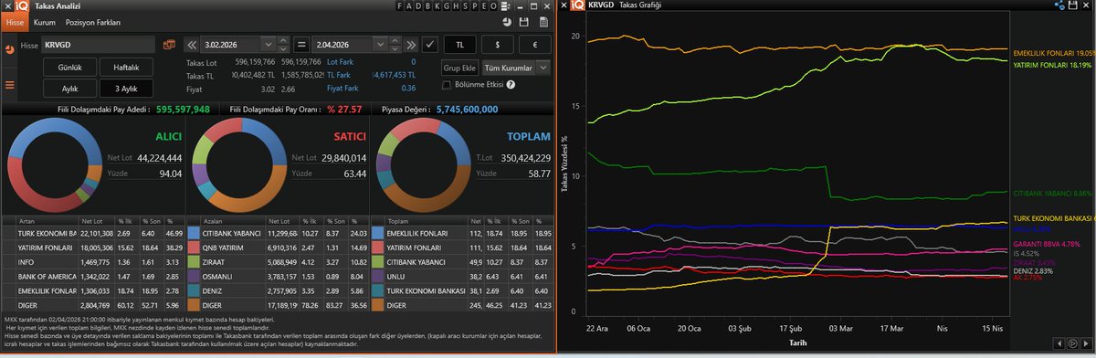Screen dimensions: 1096x358
Task: Select letter S in the title bar group
Action: pos(465,5)
